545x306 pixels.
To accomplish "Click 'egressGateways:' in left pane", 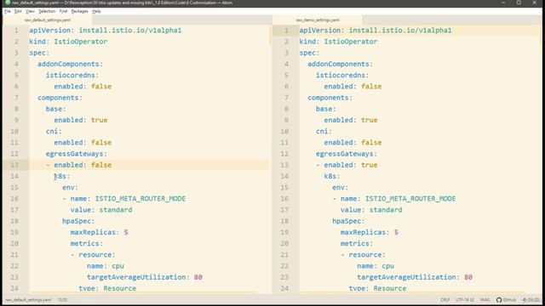I will click(77, 154).
